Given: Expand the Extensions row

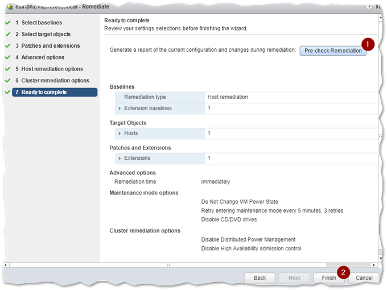Looking at the screenshot, I should 120,158.
